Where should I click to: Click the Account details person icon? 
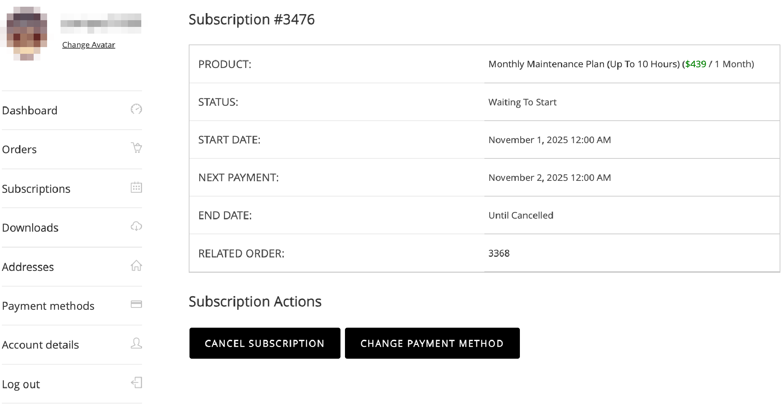(x=136, y=343)
